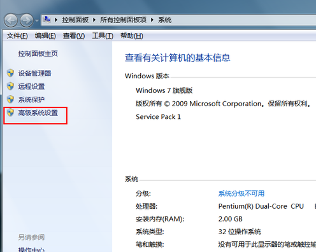The height and width of the screenshot is (252, 316).
Task: Select the 所有控制面板项 breadcrumb
Action: tap(123, 20)
